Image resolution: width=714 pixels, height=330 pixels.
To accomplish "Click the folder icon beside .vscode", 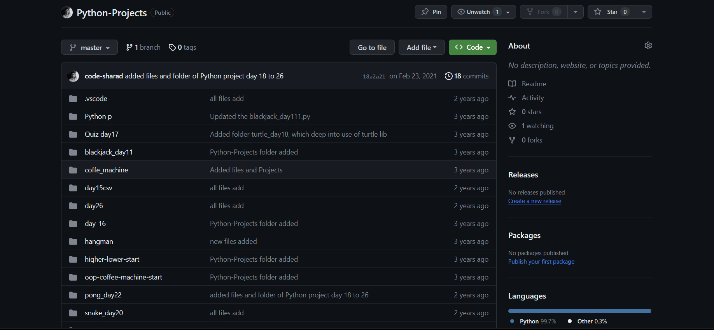I will click(x=73, y=99).
